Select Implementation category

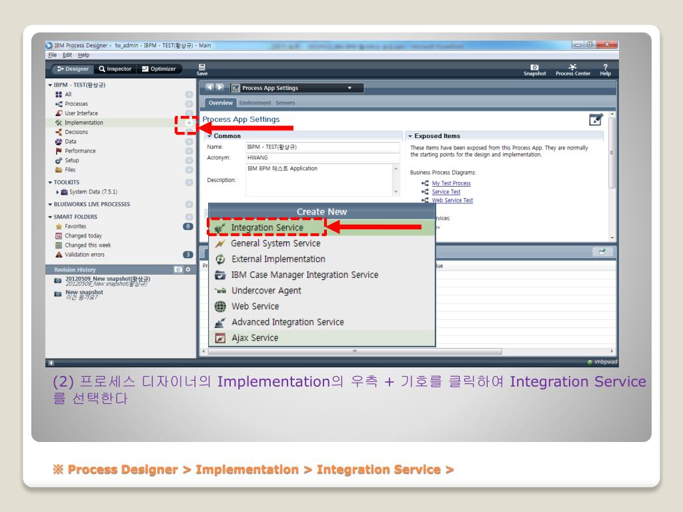tap(83, 123)
